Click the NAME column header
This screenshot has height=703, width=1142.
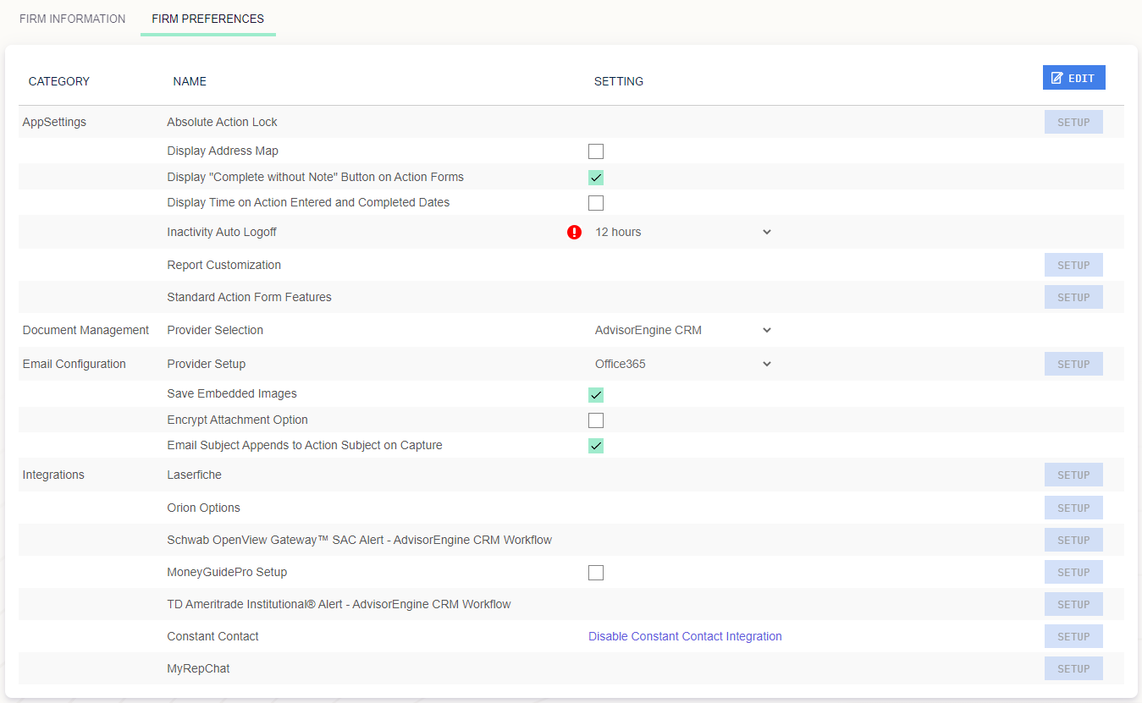coord(190,81)
